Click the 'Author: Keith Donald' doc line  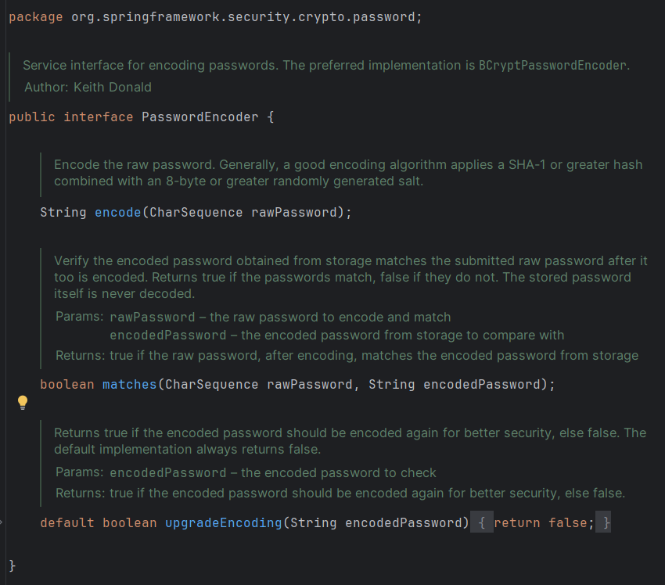click(x=88, y=87)
